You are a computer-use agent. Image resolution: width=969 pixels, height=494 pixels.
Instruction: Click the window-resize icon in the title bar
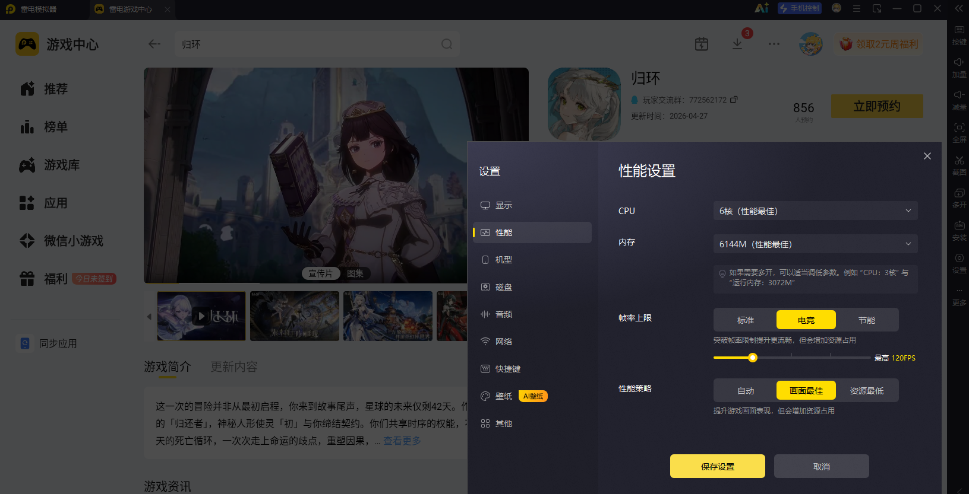pyautogui.click(x=877, y=8)
